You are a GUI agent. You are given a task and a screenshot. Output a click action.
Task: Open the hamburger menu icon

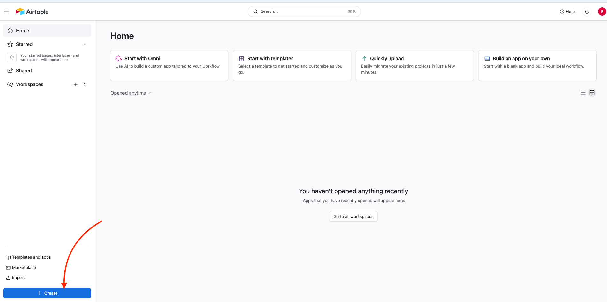[x=6, y=11]
